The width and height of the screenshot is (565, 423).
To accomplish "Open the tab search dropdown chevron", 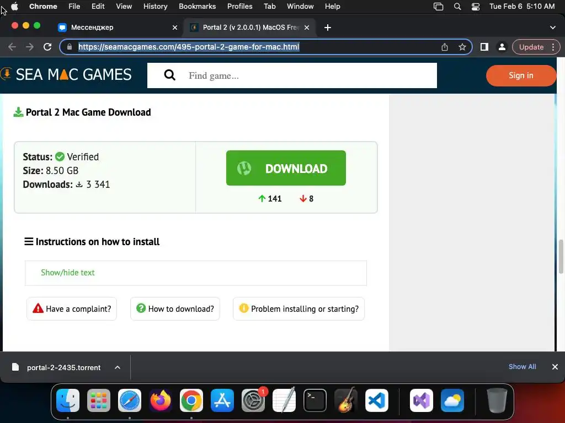I will click(553, 28).
